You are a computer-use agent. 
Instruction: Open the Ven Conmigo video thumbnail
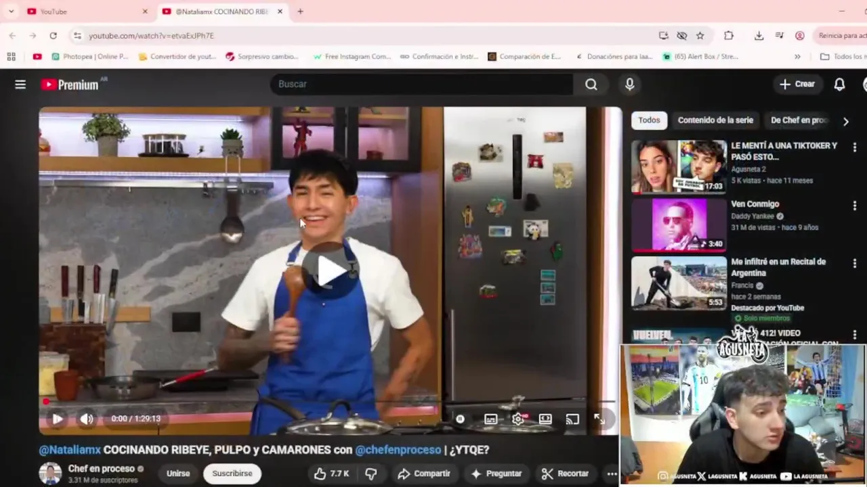[x=679, y=225]
